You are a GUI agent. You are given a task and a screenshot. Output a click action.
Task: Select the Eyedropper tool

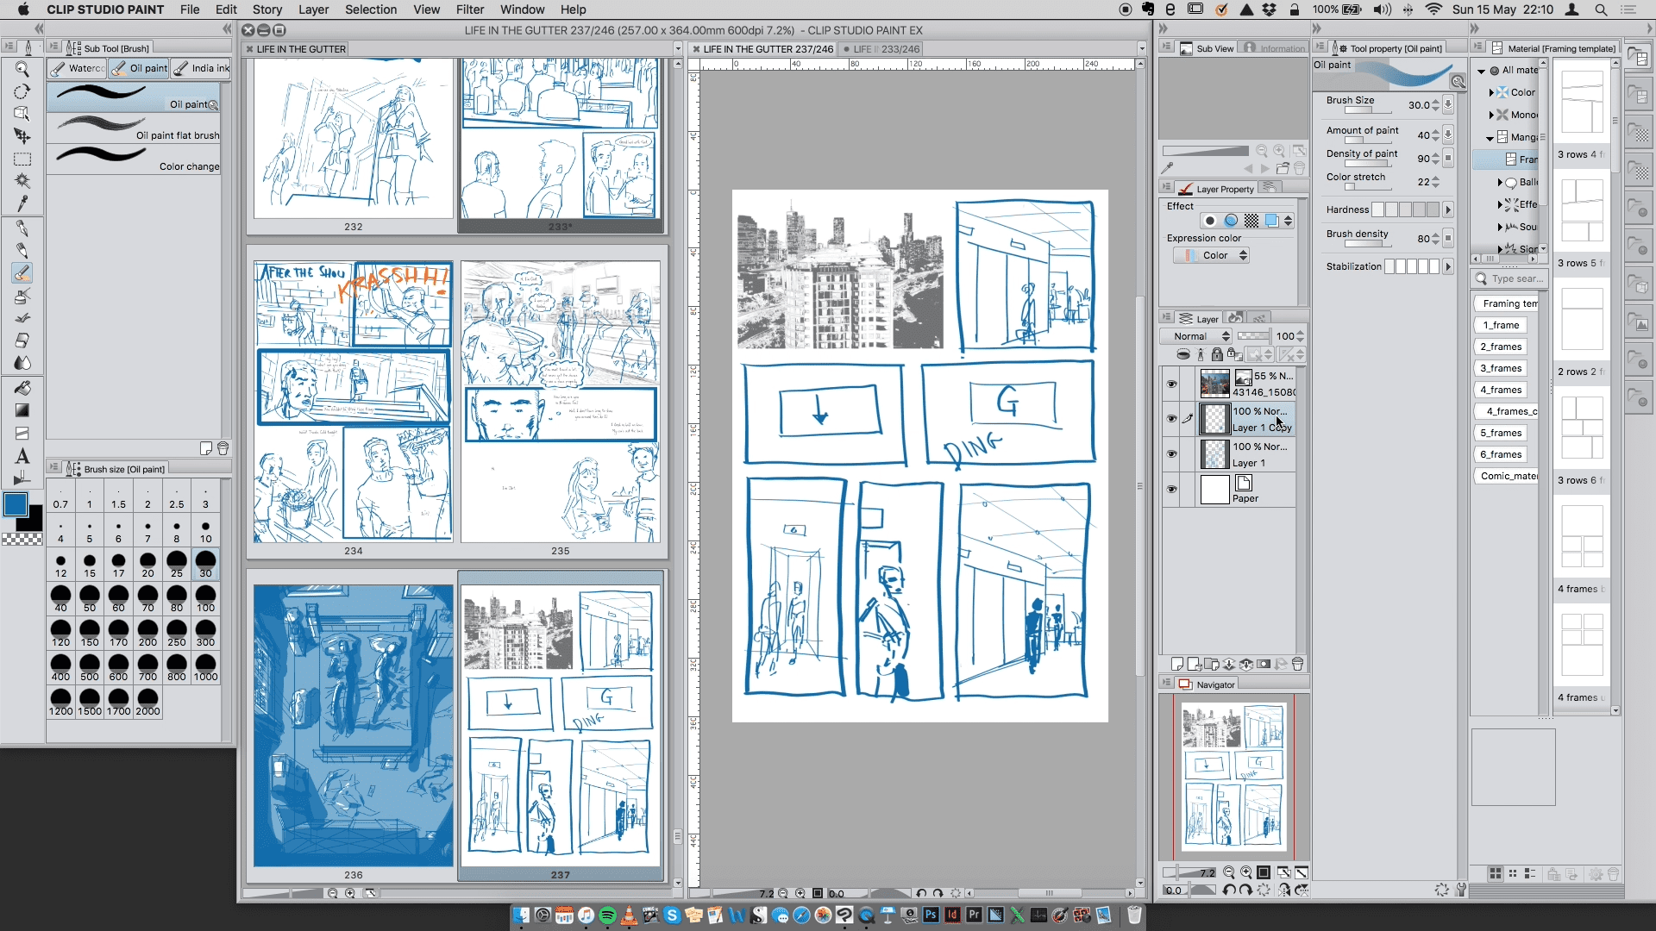[22, 203]
